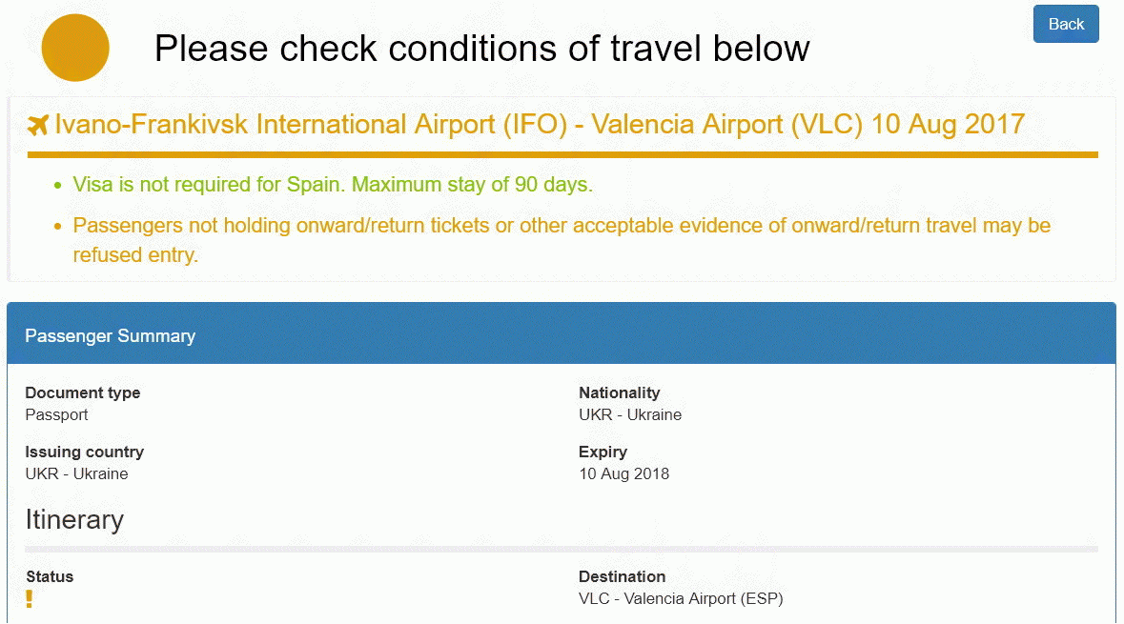
Task: Select the VLC - Valencia Airport (ESP) destination
Action: point(681,598)
